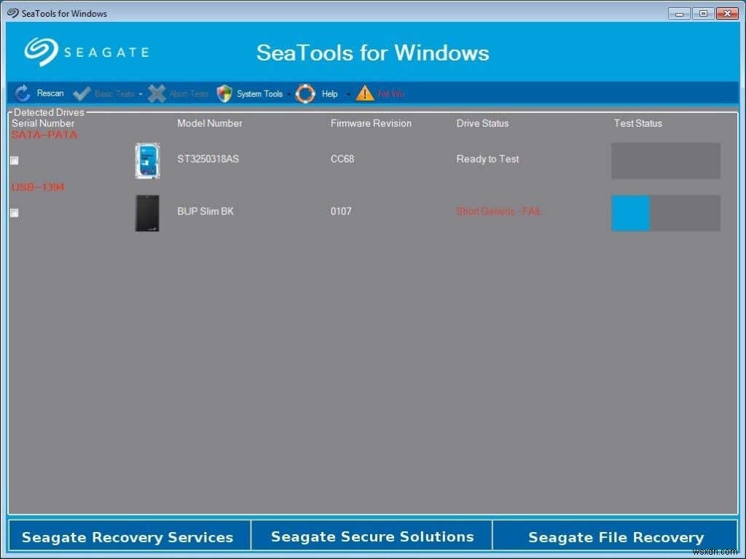The height and width of the screenshot is (559, 746).
Task: Open the Help menu label
Action: [x=329, y=94]
